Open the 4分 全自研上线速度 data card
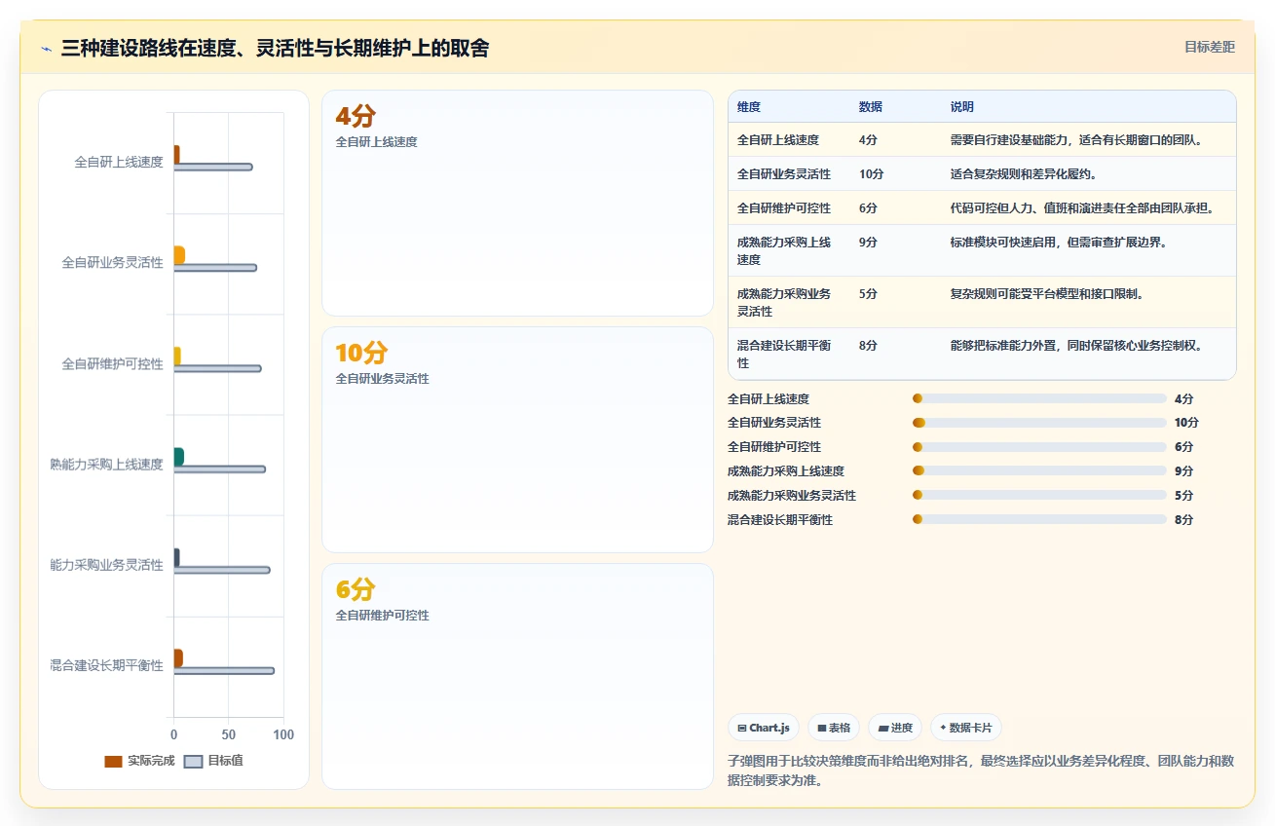This screenshot has height=826, width=1275. [517, 204]
